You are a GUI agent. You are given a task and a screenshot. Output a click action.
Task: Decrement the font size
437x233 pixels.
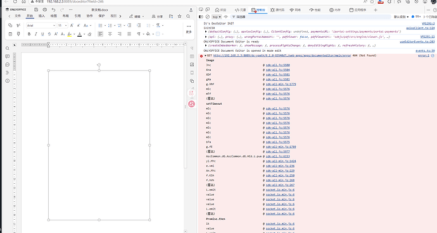click(x=79, y=25)
